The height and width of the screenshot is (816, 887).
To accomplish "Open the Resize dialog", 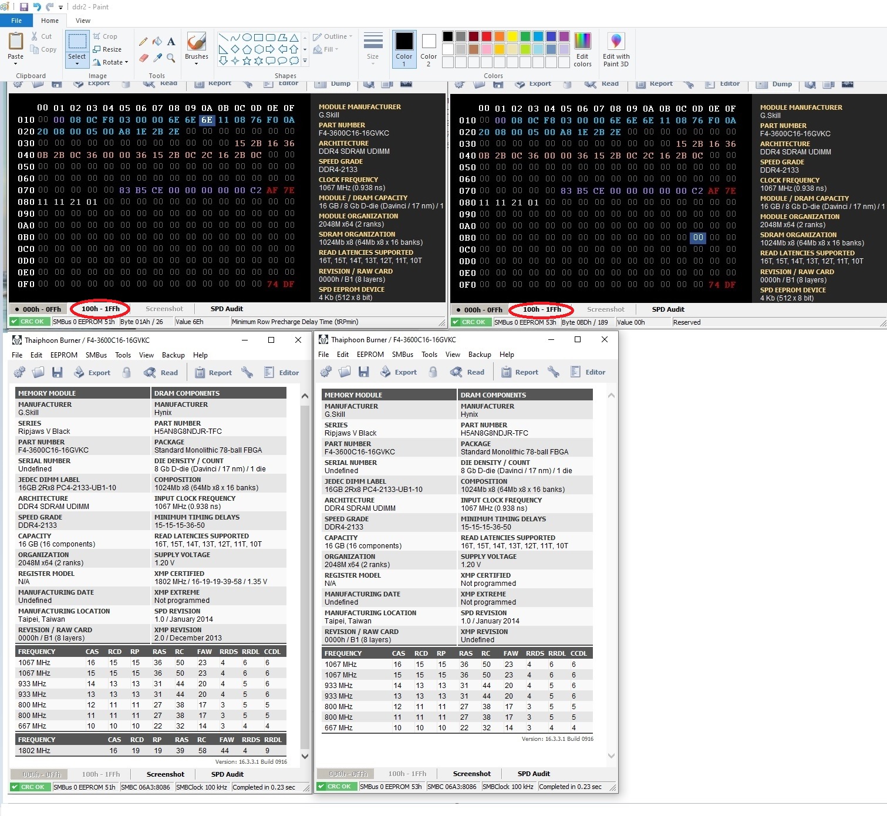I will [107, 49].
